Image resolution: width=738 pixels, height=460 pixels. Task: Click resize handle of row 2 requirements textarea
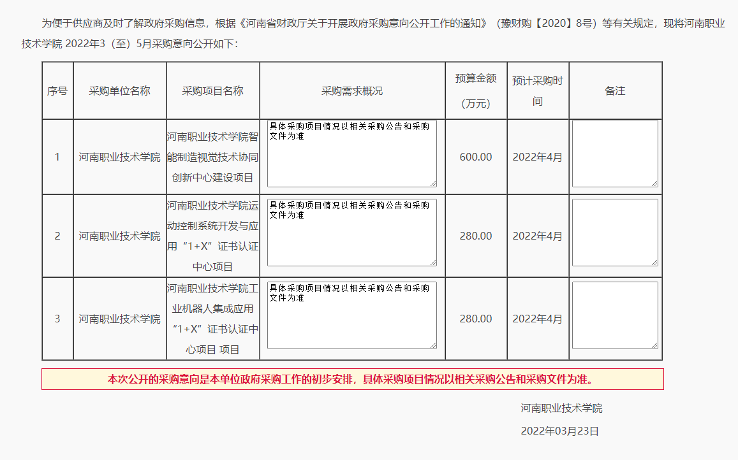point(433,262)
